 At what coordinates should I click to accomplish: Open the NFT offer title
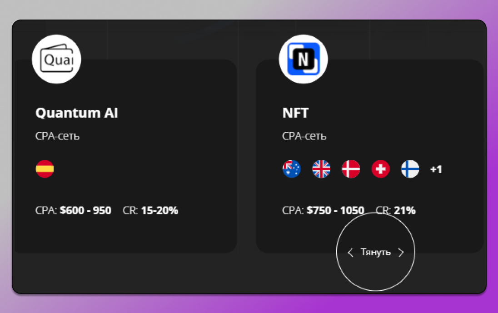295,113
